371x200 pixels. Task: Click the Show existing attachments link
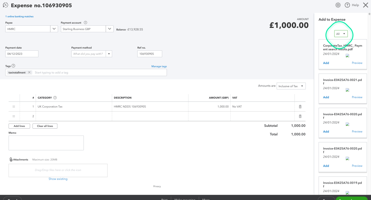[x=58, y=179]
